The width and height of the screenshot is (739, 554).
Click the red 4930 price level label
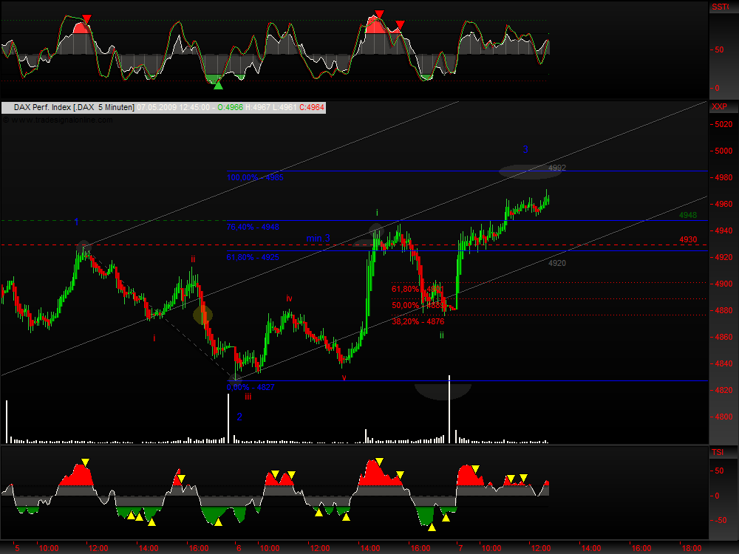688,240
